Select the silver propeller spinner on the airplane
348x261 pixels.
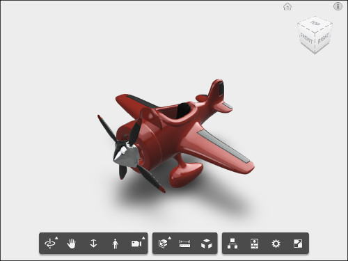point(124,154)
